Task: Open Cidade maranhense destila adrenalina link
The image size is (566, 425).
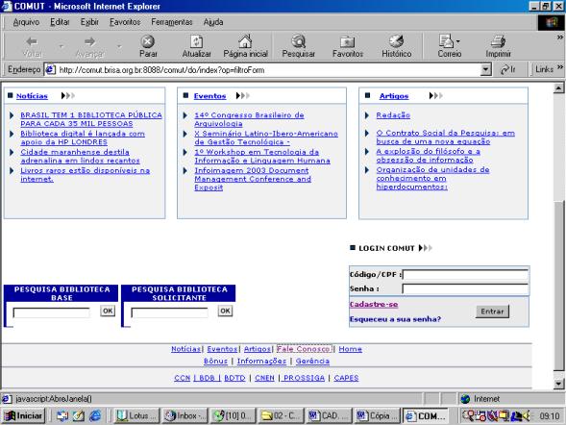Action: click(80, 156)
